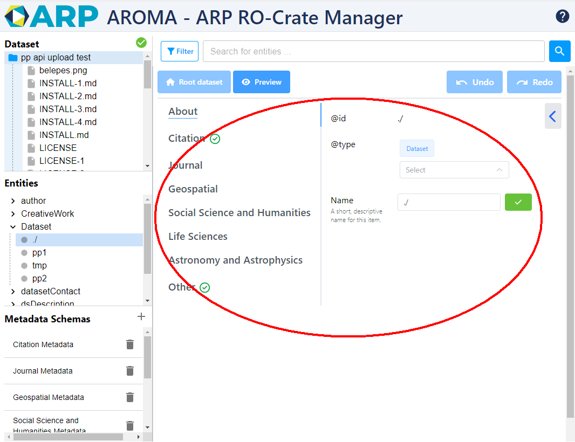The image size is (575, 442).
Task: Click scroll down arrow in Metadata Schemas list
Action: tap(147, 427)
